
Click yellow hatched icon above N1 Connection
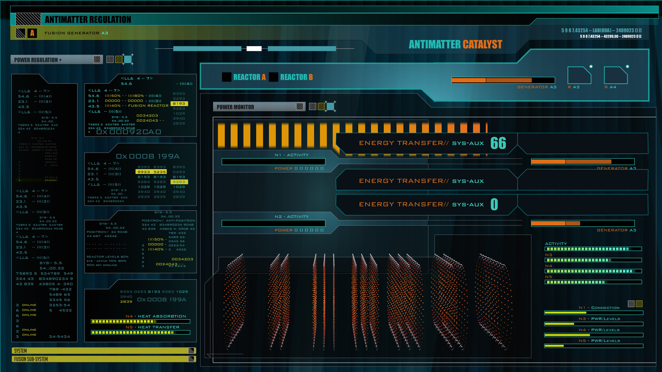click(639, 304)
